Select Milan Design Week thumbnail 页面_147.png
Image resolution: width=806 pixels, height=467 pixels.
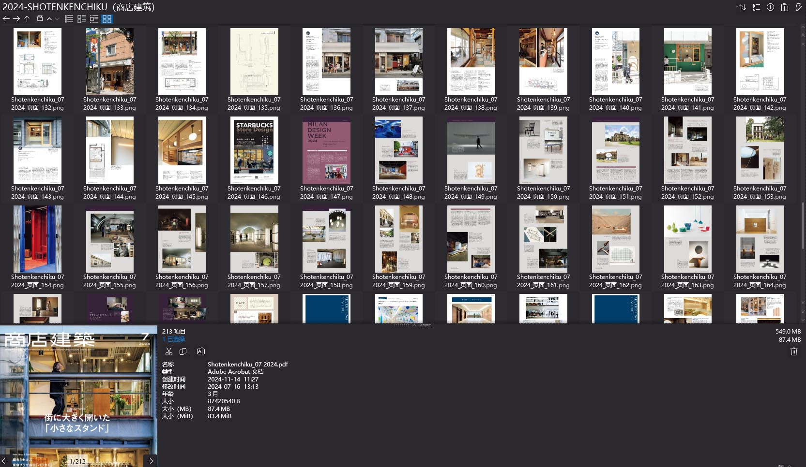pyautogui.click(x=327, y=150)
